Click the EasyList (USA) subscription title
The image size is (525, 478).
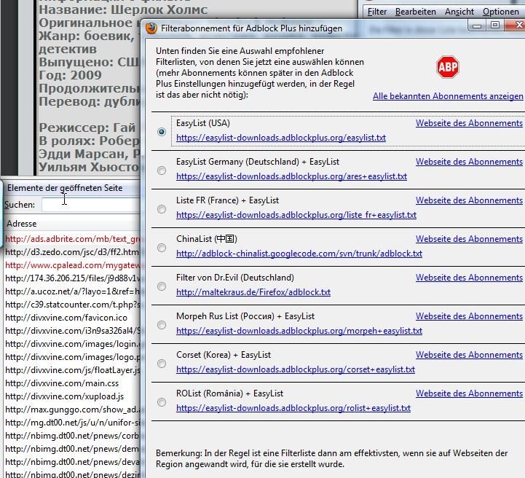pyautogui.click(x=203, y=123)
